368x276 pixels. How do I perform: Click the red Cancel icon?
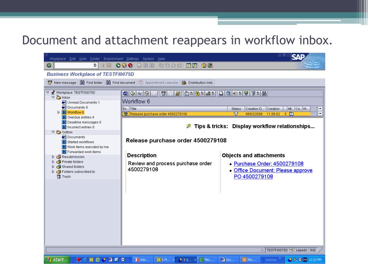tap(130, 65)
